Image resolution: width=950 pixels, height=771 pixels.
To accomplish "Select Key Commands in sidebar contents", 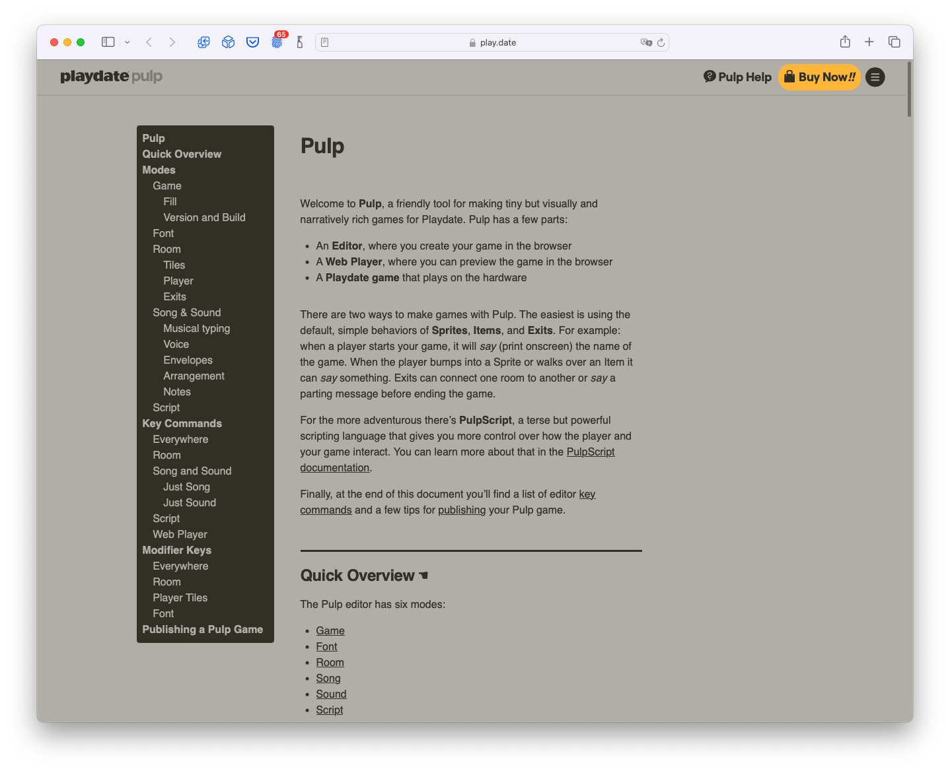I will pyautogui.click(x=182, y=423).
